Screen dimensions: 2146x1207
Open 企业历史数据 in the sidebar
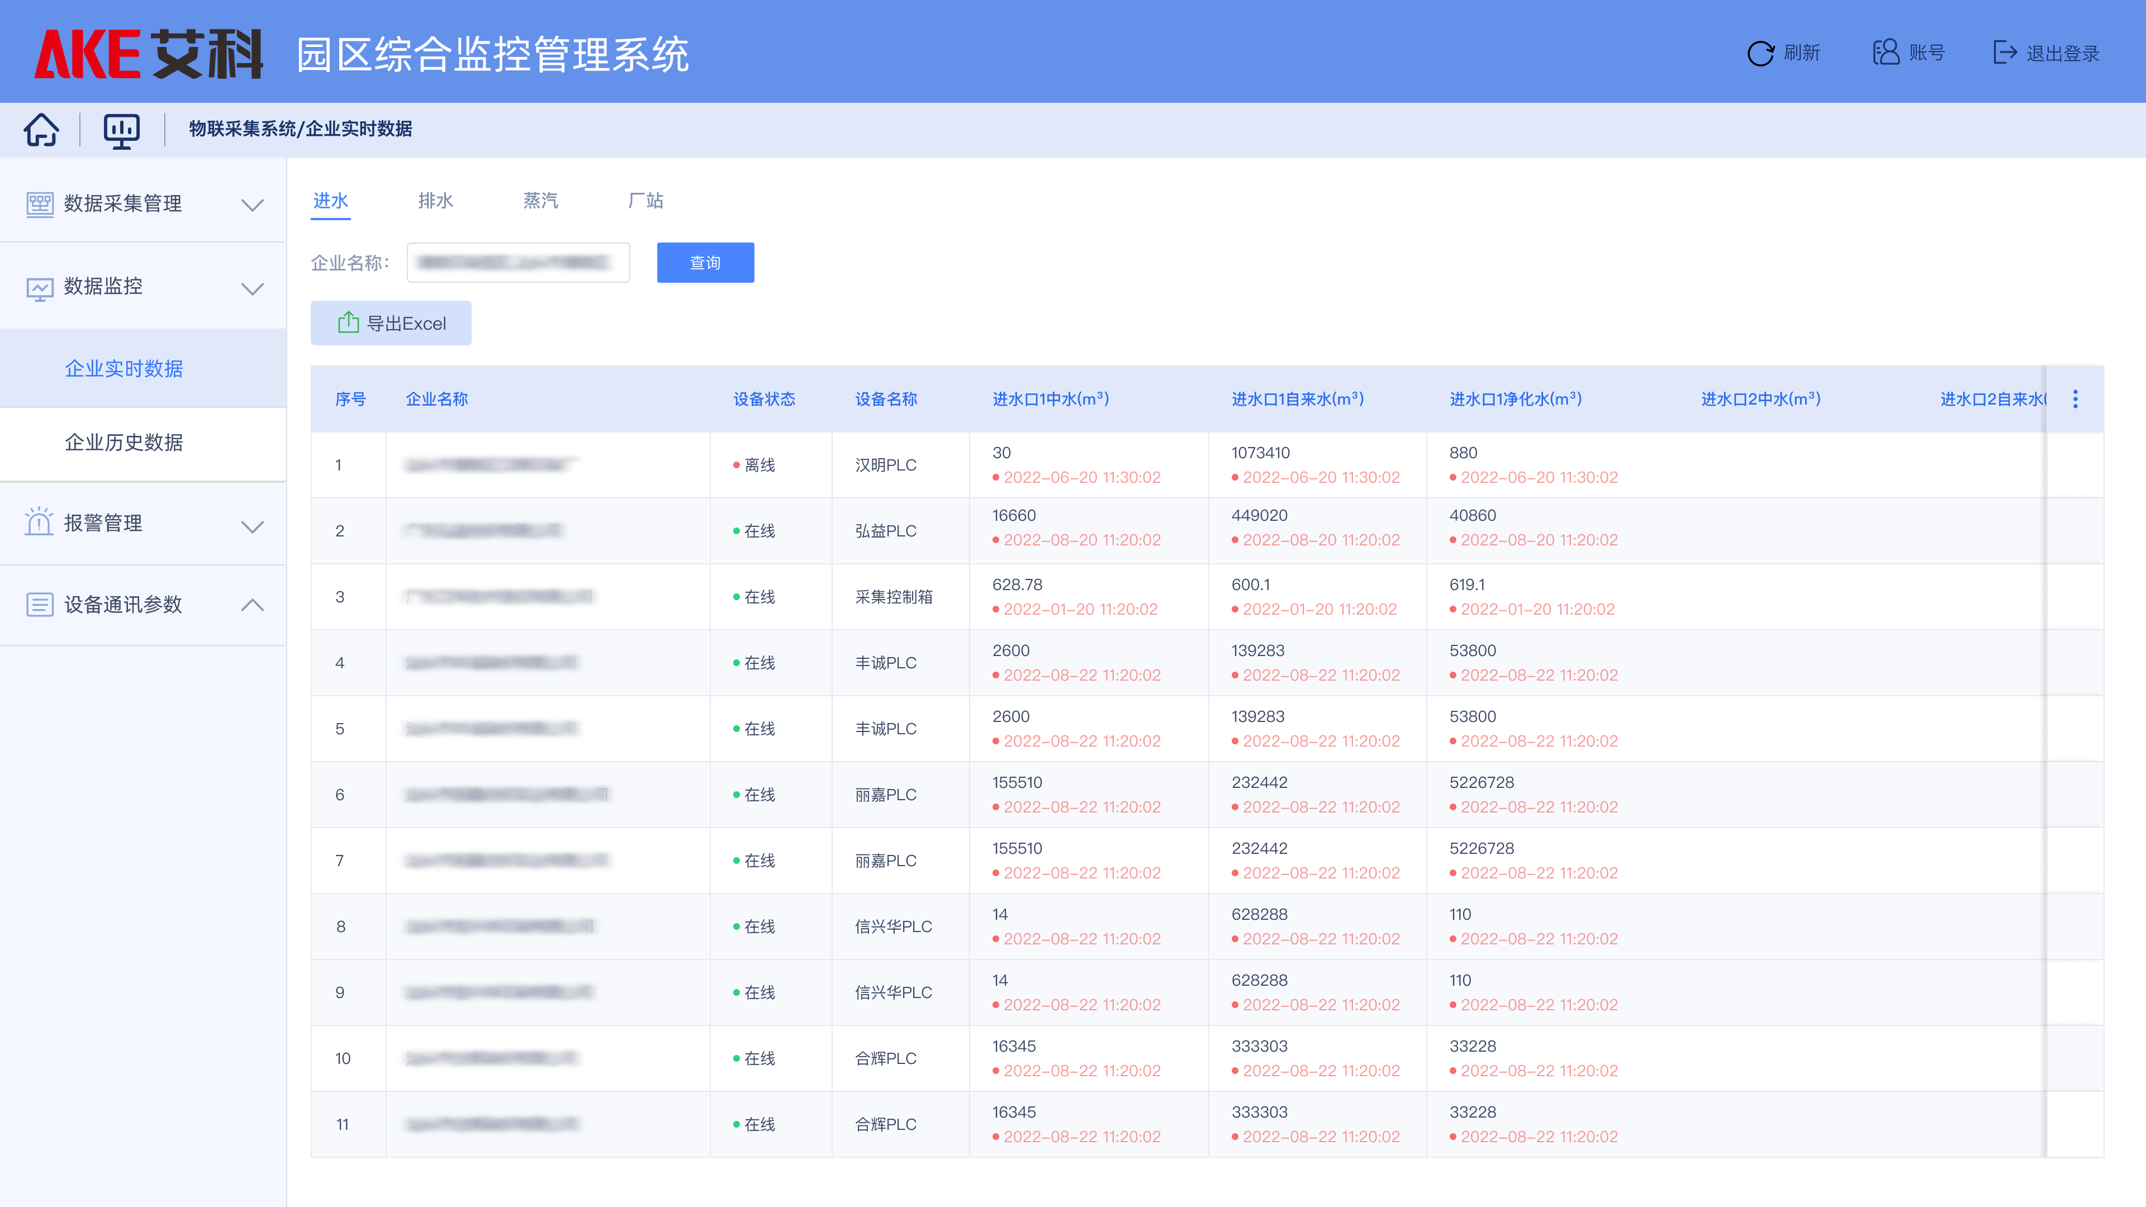(124, 443)
